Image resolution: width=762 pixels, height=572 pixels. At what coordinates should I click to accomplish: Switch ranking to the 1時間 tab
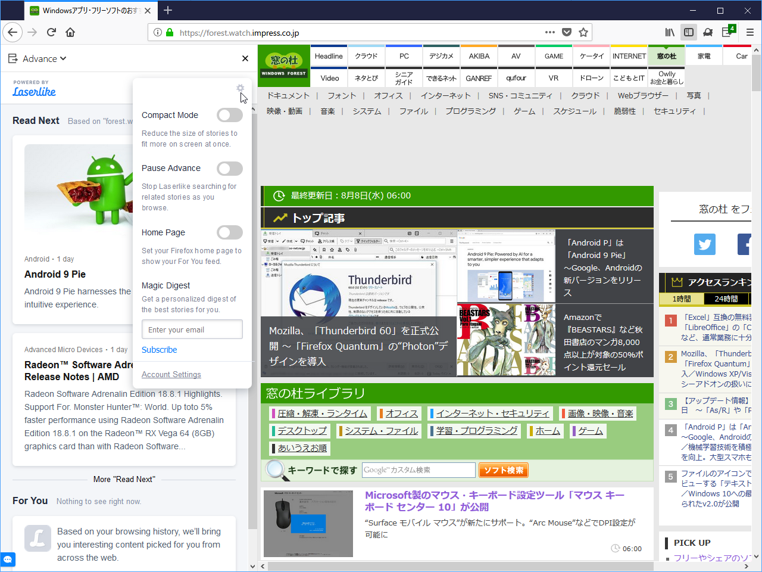tap(682, 299)
